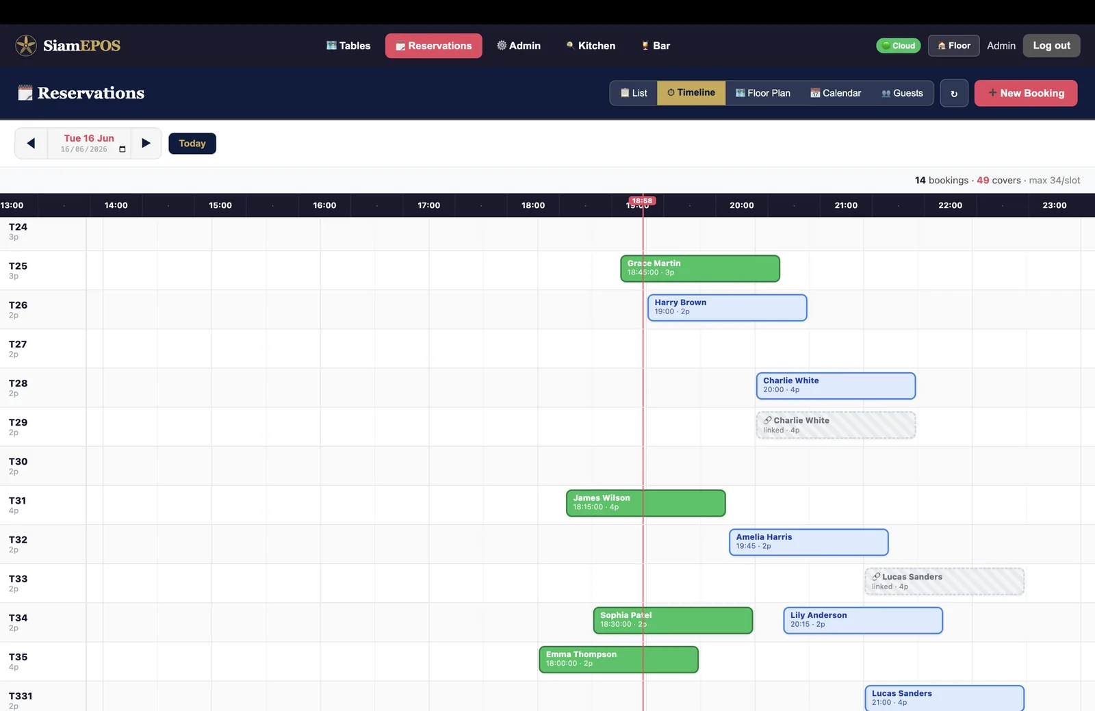Open the Reservations section
Viewport: 1095px width, 711px height.
pyautogui.click(x=434, y=46)
